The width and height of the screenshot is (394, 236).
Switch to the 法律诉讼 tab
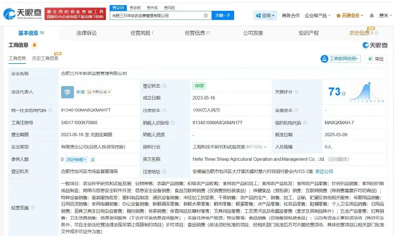point(86,33)
